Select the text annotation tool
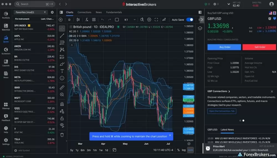Viewport: 277px width, 158px height. 62,71
